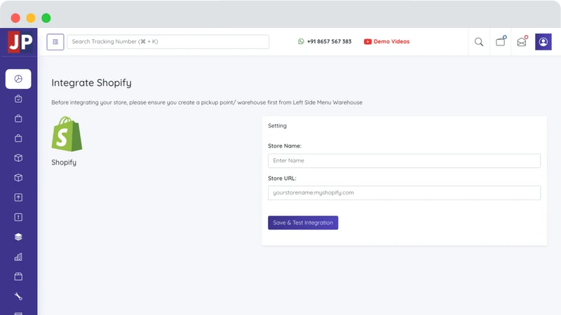Open the upload-arrow box sidebar icon

click(x=18, y=197)
